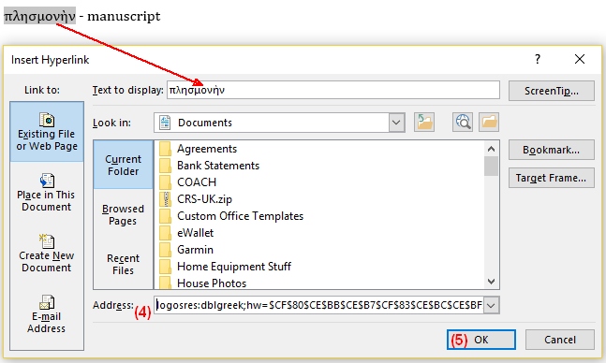Click the Look in Documents combo box
Screen dimensions: 606x363
279,123
